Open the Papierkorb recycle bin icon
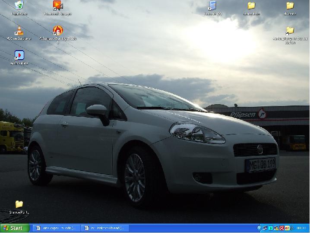 click(x=19, y=6)
